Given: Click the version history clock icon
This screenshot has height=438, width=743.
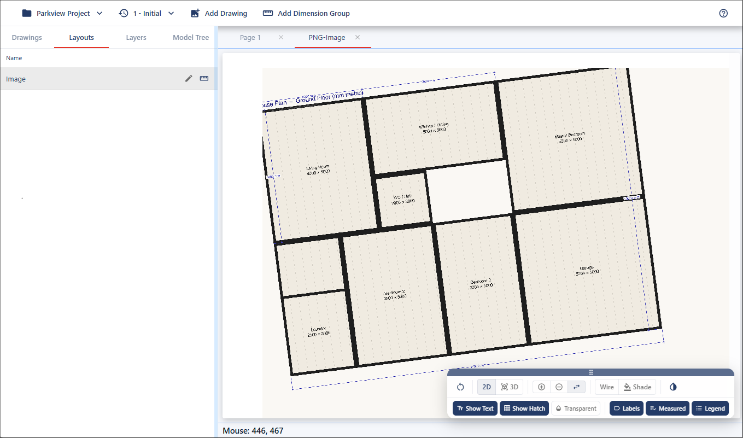Looking at the screenshot, I should 124,13.
